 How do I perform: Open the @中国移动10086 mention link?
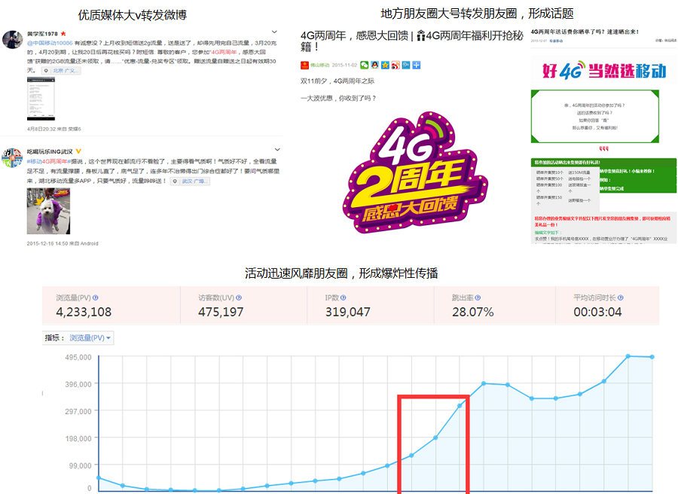pos(50,43)
